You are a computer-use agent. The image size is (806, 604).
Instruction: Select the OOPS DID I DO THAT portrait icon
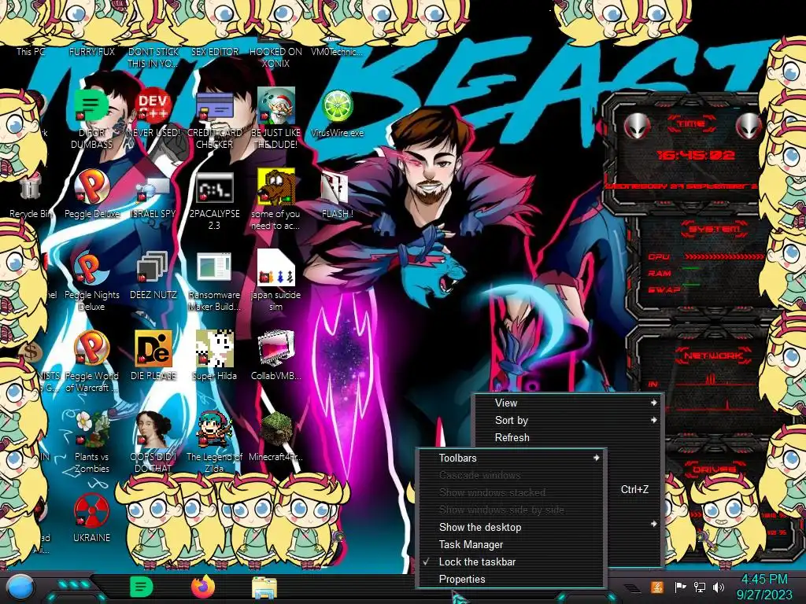click(x=153, y=429)
